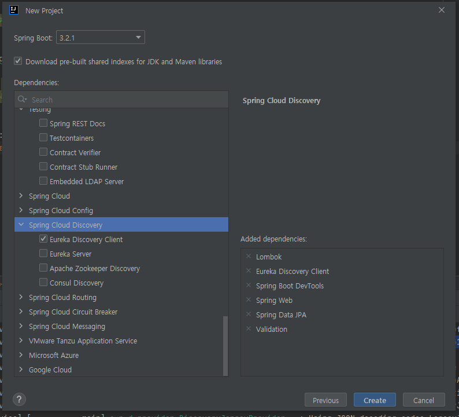Remove Validation from added dependencies
This screenshot has height=417, width=459.
pyautogui.click(x=249, y=328)
